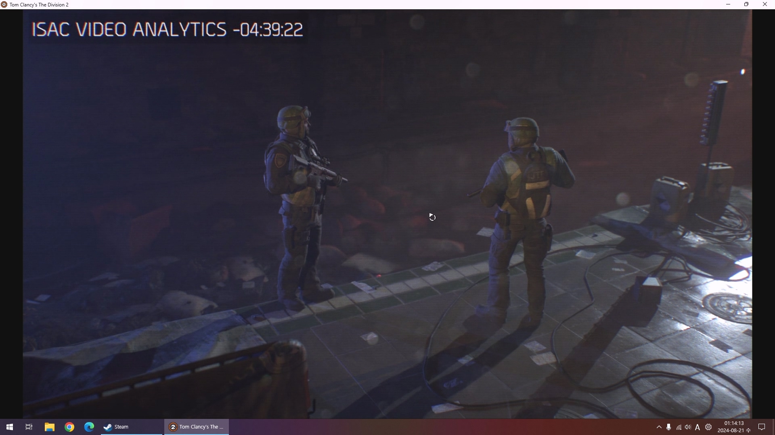Screen dimensions: 775x435
Task: Open the Windows Start menu
Action: [x=10, y=427]
